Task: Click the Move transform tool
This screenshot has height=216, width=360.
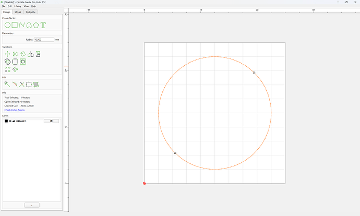Action: click(7, 54)
